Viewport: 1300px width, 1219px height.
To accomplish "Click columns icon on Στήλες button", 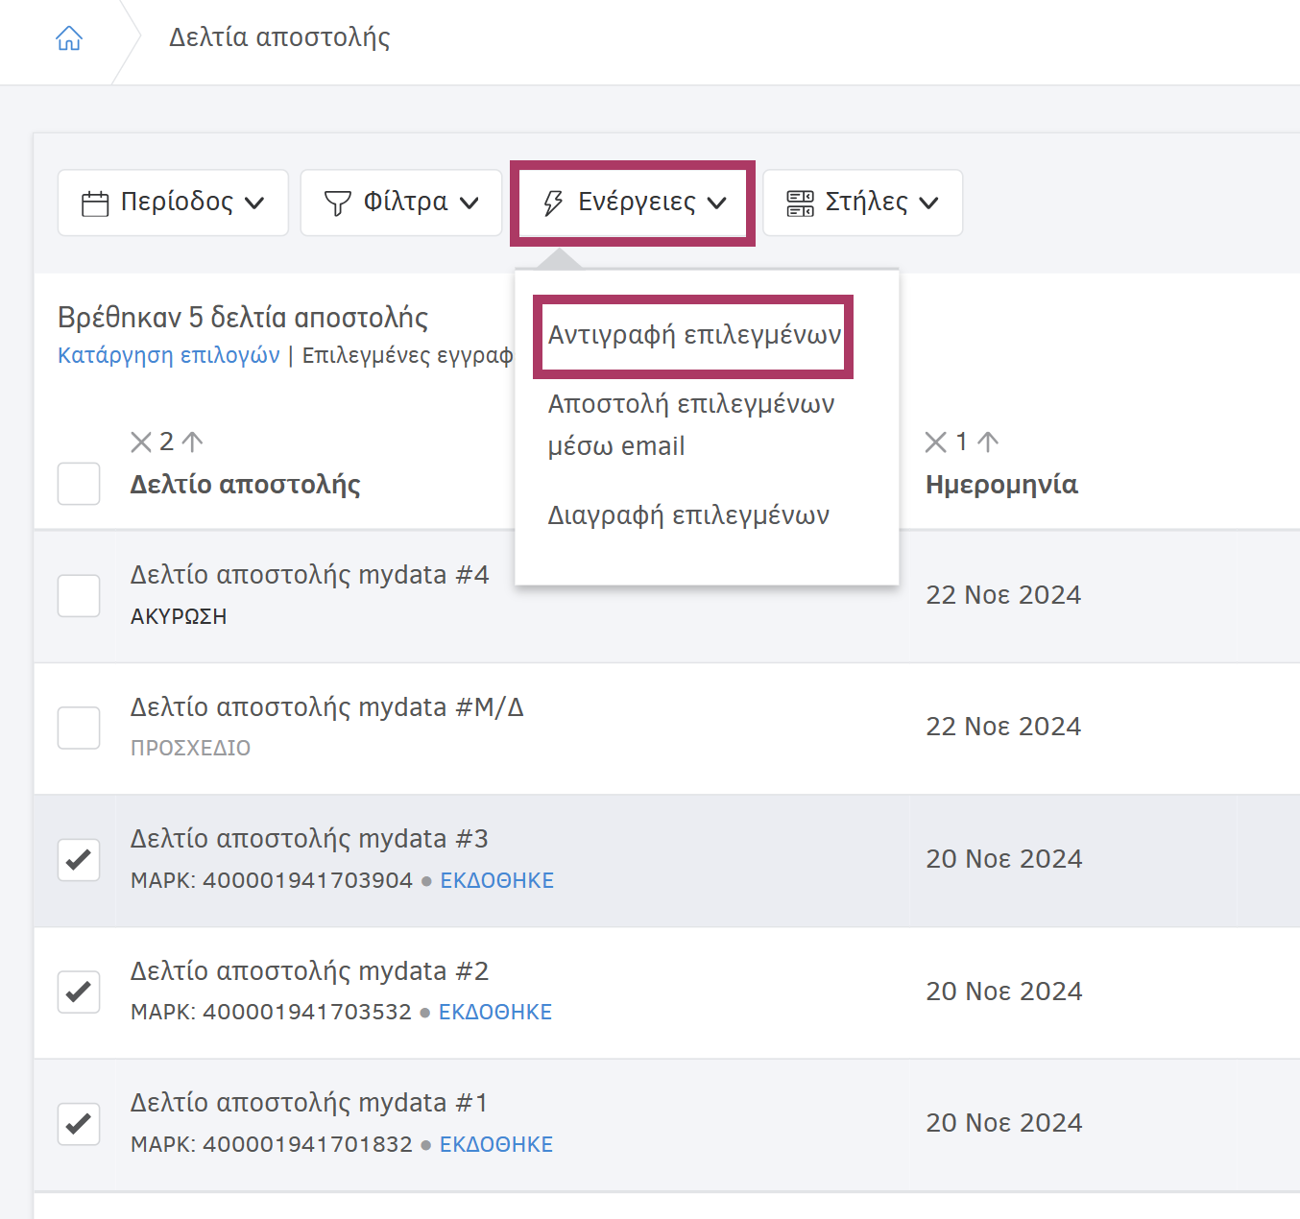I will pyautogui.click(x=800, y=203).
